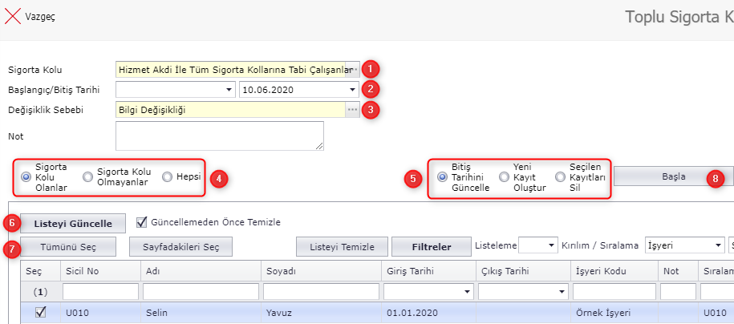Click the red X Vazgeç cancel icon
The height and width of the screenshot is (324, 734).
13,16
